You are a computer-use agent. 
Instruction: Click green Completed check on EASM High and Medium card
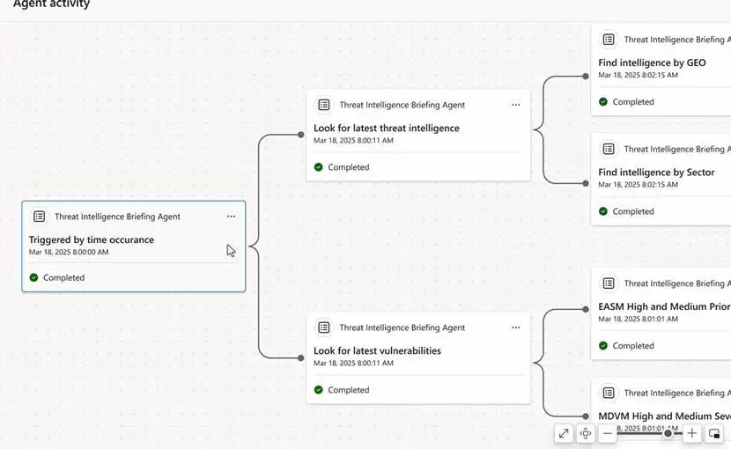click(603, 345)
